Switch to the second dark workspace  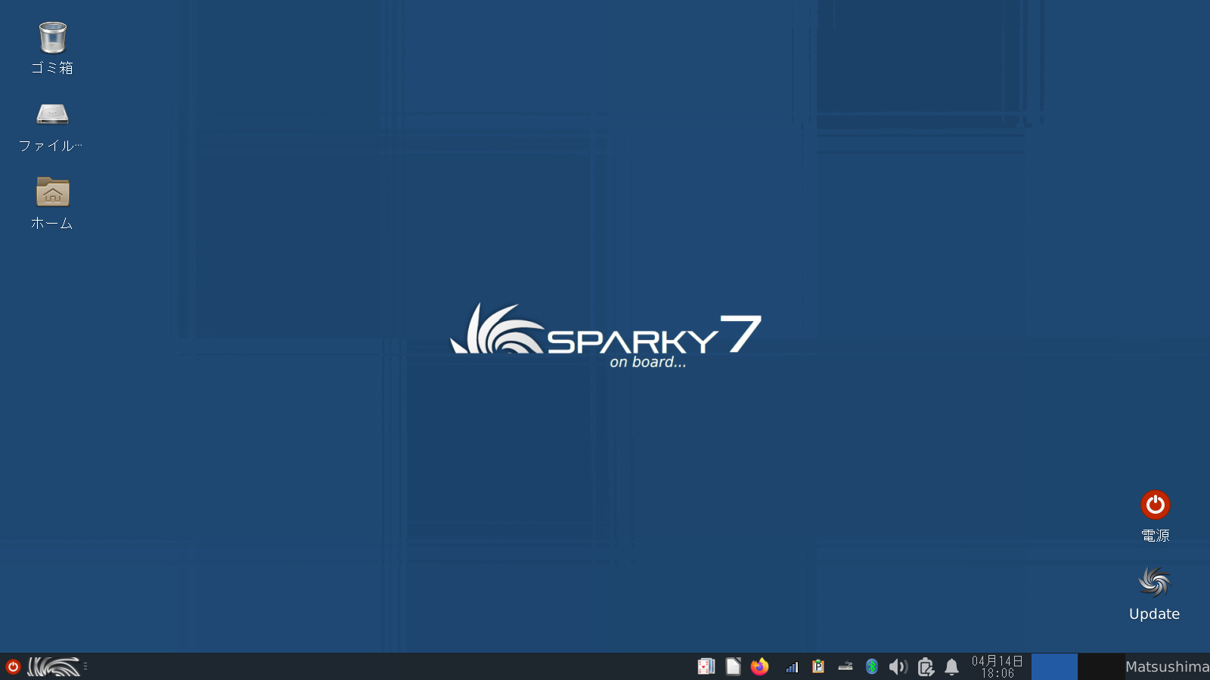tap(1101, 666)
